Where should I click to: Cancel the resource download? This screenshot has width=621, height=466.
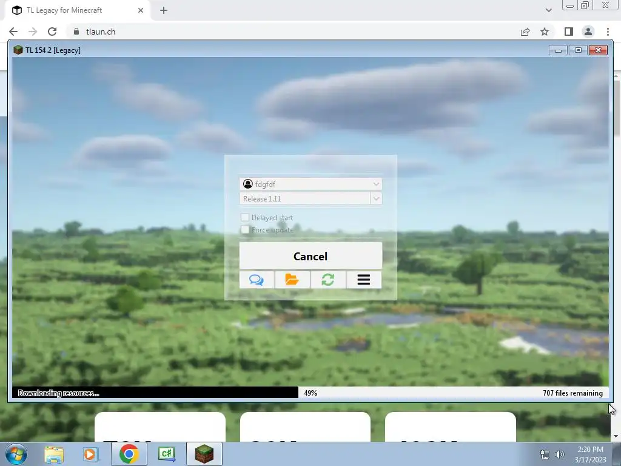point(310,256)
